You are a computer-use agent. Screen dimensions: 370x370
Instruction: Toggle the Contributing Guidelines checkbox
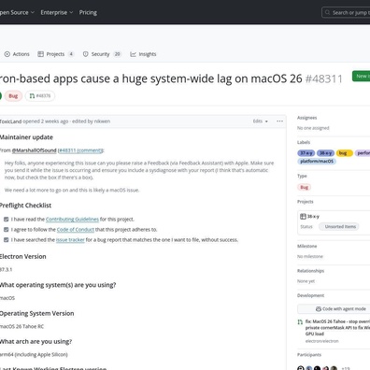point(6,220)
